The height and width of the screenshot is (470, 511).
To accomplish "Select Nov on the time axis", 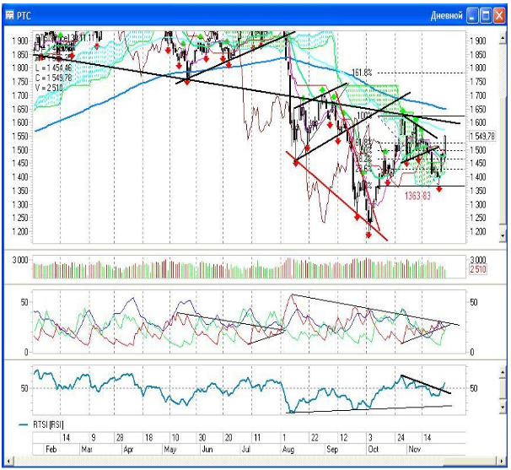I will [411, 452].
